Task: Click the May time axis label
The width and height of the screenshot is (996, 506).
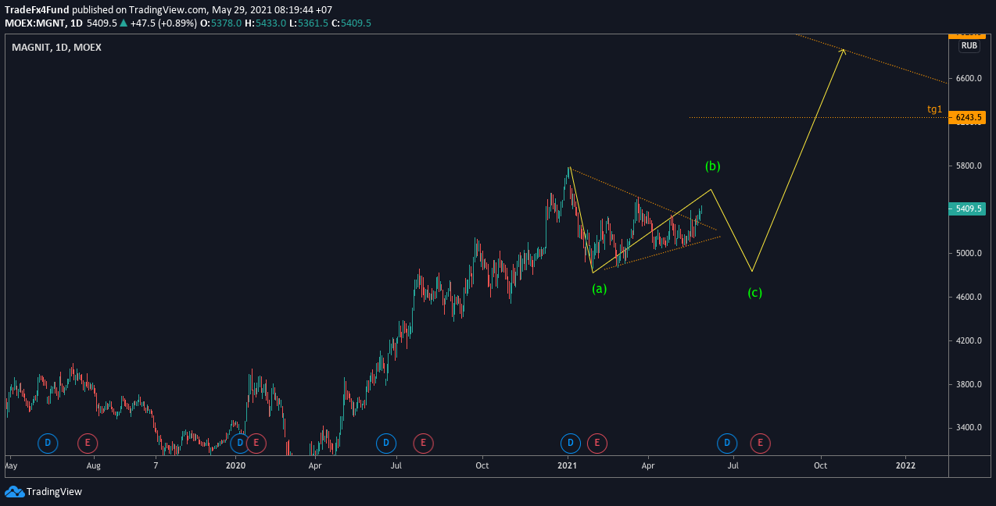Action: [10, 465]
